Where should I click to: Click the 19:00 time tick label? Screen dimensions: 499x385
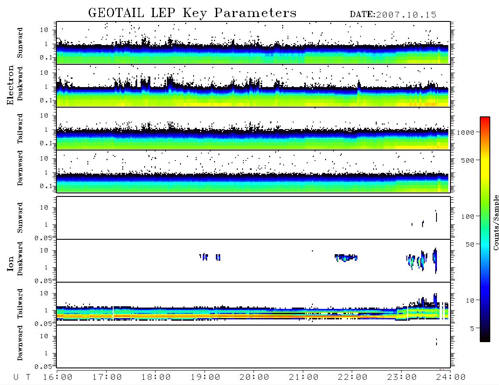(205, 378)
